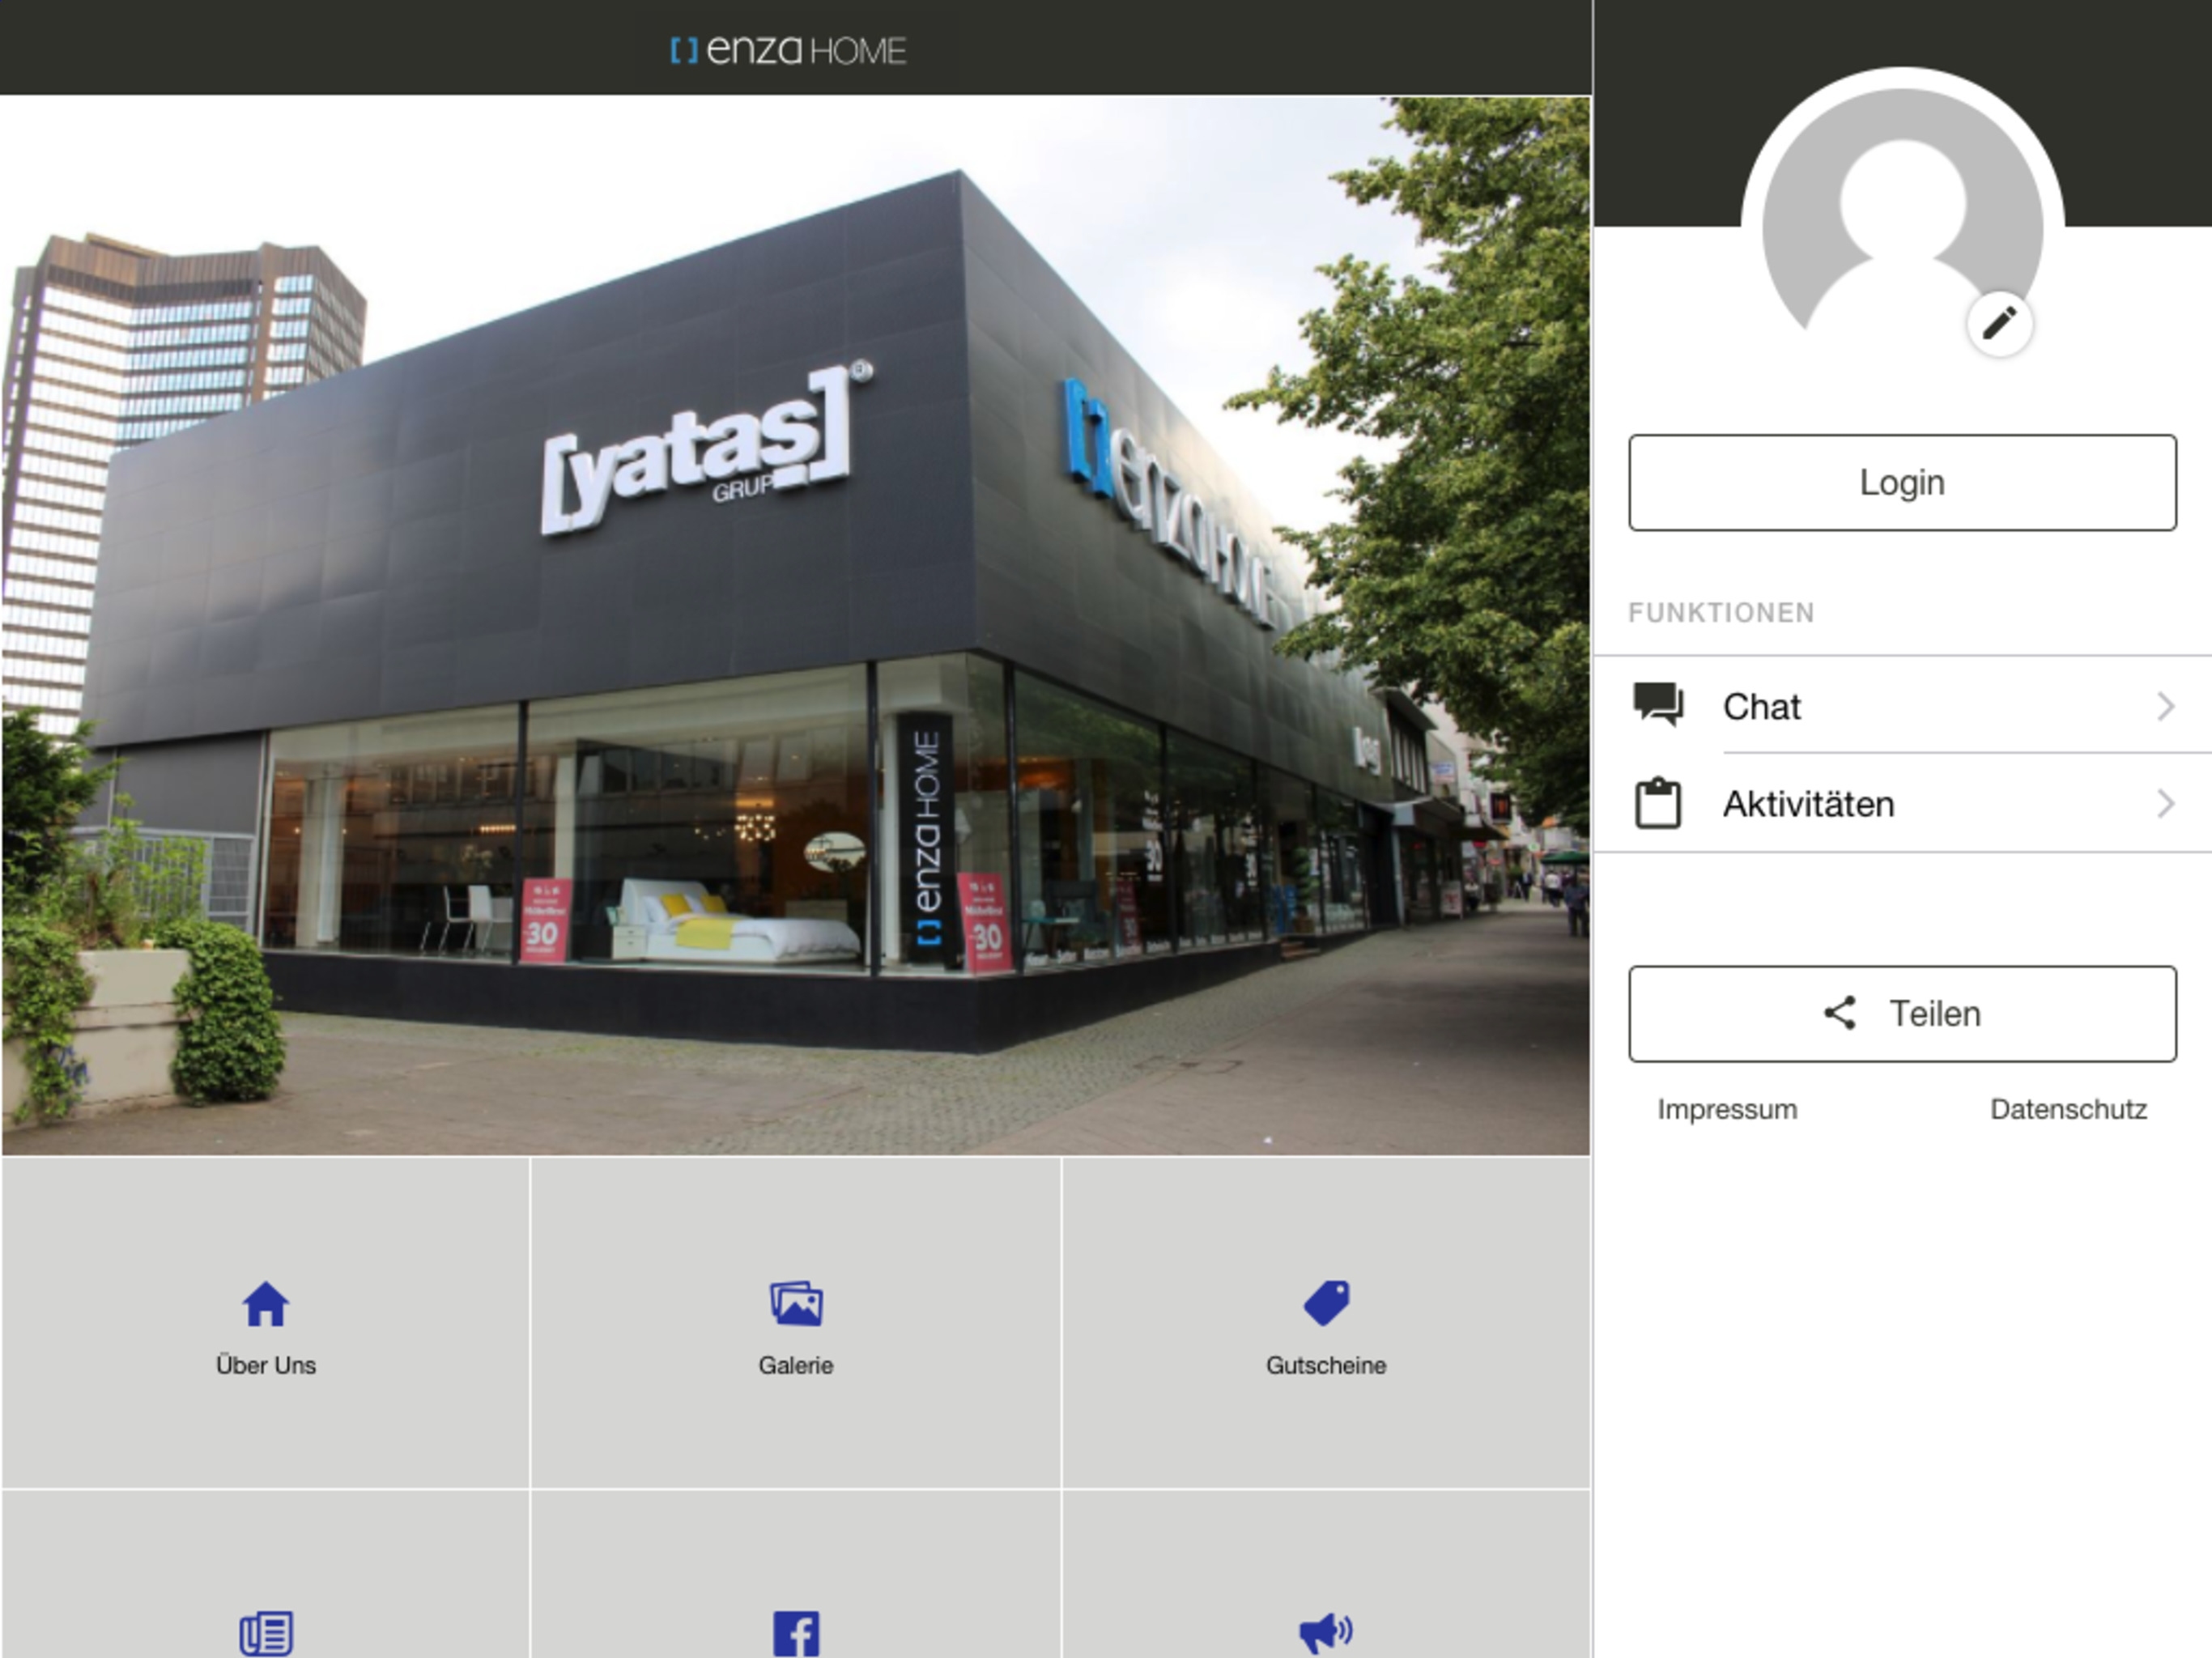Expand the Aktivitäten row chevron

click(2165, 803)
